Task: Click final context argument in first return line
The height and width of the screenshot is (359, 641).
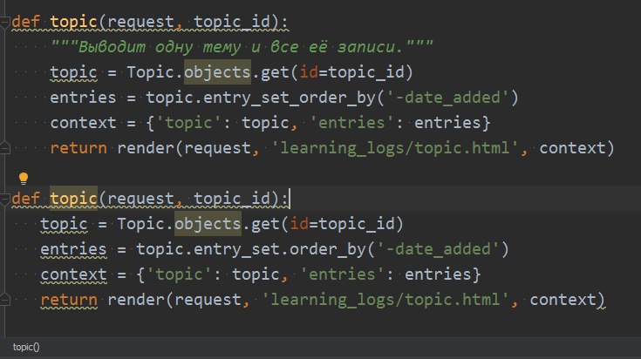Action: pyautogui.click(x=572, y=148)
